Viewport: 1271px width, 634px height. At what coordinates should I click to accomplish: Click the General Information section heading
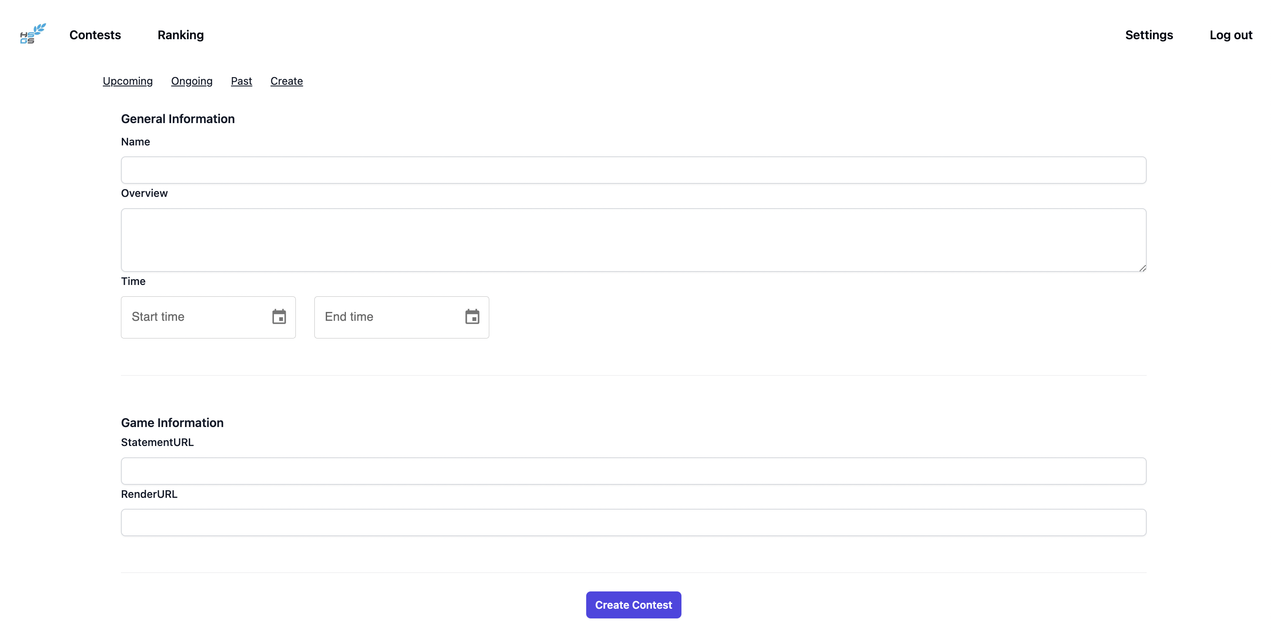click(x=177, y=118)
